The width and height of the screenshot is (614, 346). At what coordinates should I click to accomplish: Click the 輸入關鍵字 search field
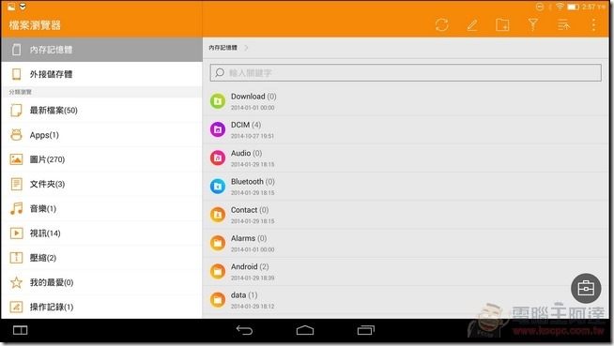tap(406, 73)
